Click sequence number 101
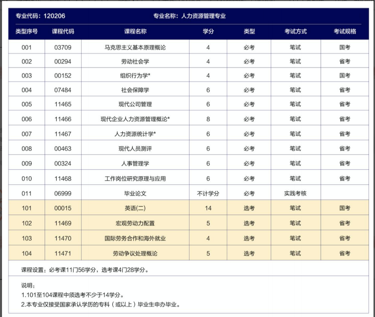Image resolution: width=375 pixels, height=317 pixels. pos(27,208)
